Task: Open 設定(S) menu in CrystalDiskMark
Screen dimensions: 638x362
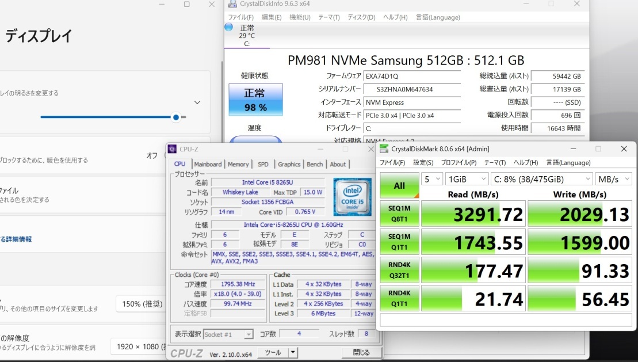Action: point(423,162)
